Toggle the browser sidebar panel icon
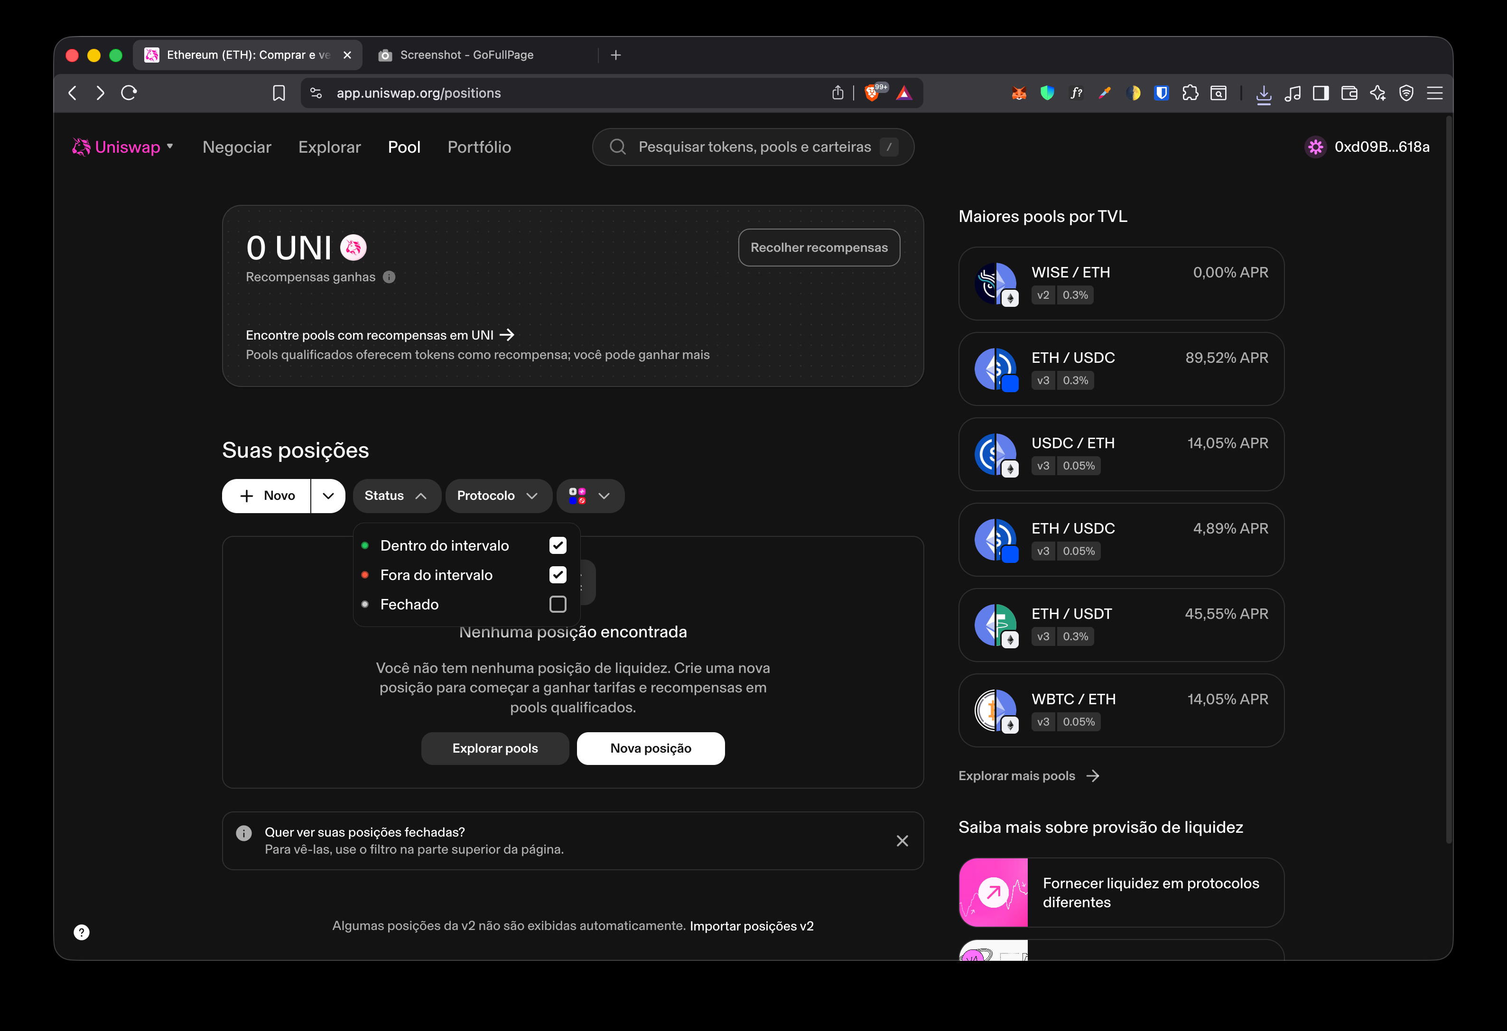The image size is (1507, 1031). [x=1321, y=93]
